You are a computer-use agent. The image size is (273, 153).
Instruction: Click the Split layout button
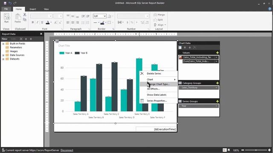pos(158,20)
